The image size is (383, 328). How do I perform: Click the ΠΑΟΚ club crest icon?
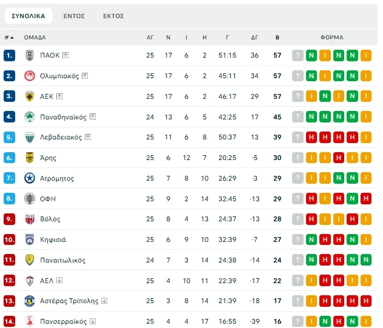pos(29,55)
